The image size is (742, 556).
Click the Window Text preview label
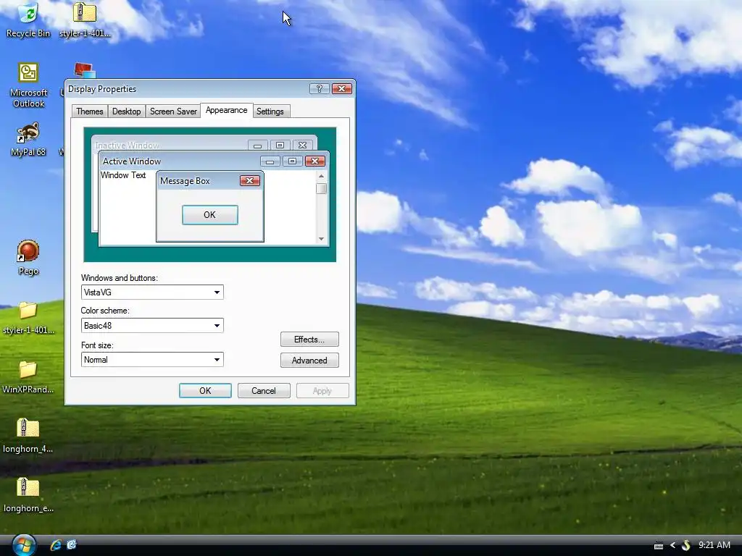[x=123, y=175]
